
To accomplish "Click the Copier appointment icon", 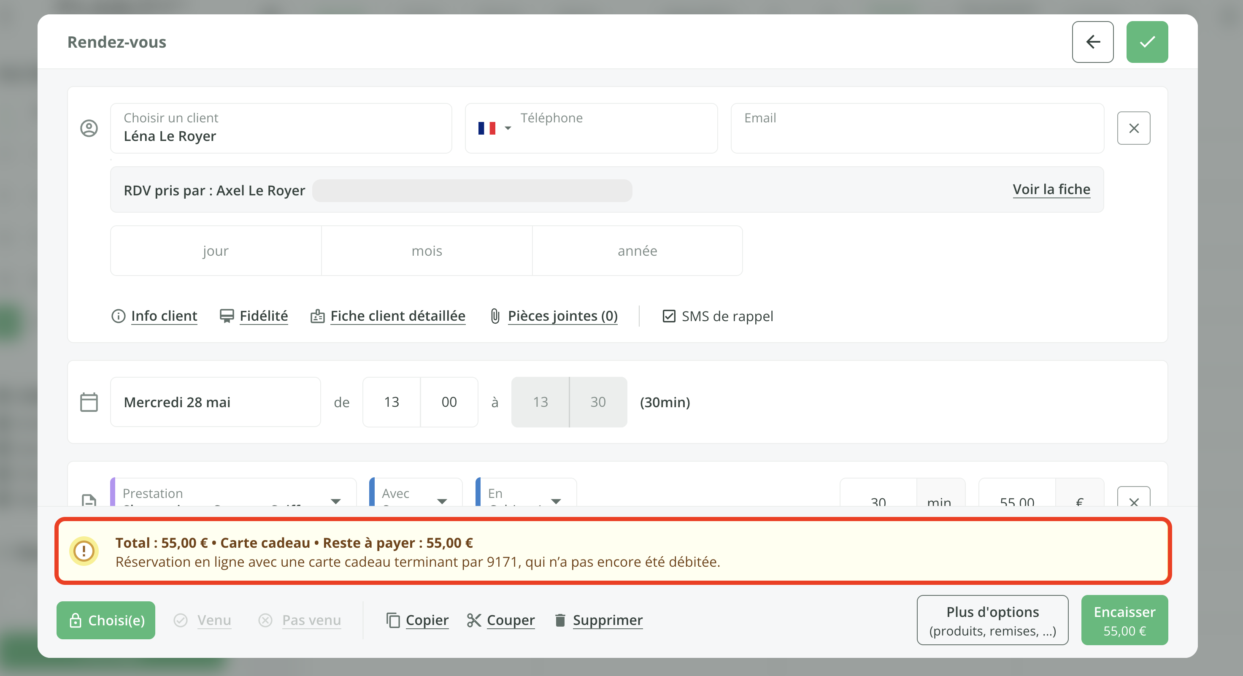I will [x=393, y=620].
